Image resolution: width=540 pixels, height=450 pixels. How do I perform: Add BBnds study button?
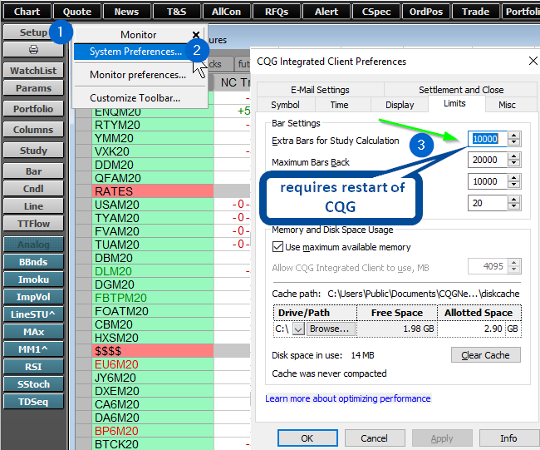coord(33,262)
